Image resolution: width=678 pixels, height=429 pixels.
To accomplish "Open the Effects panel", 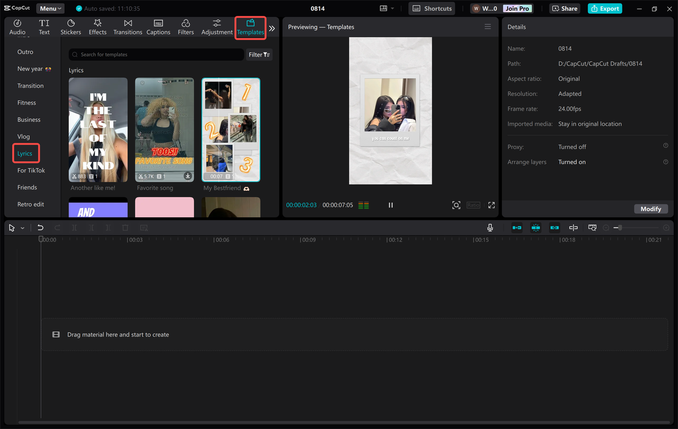I will point(97,27).
